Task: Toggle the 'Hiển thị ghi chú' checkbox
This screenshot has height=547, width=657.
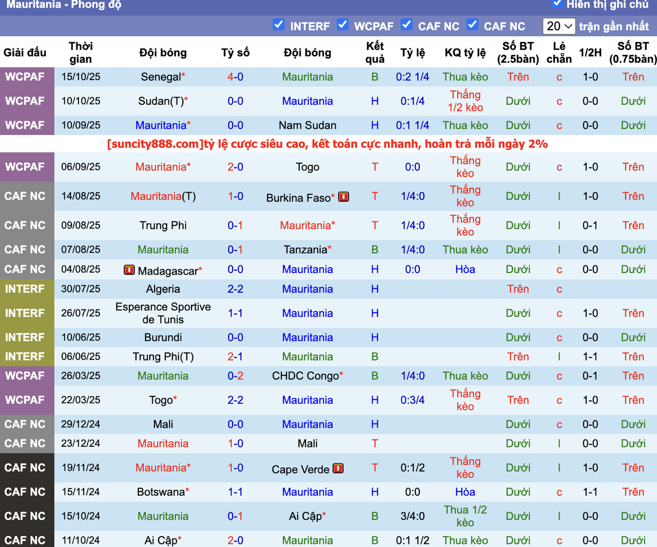Action: pyautogui.click(x=557, y=4)
